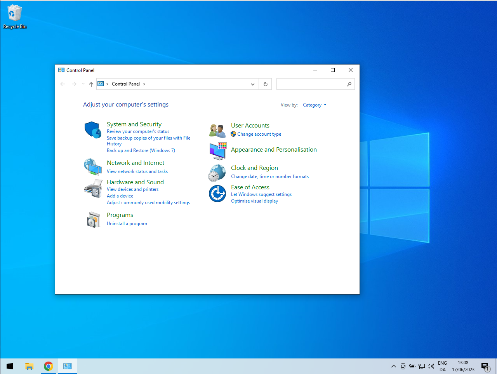
Task: Click the Control Panel search box
Action: (x=311, y=84)
